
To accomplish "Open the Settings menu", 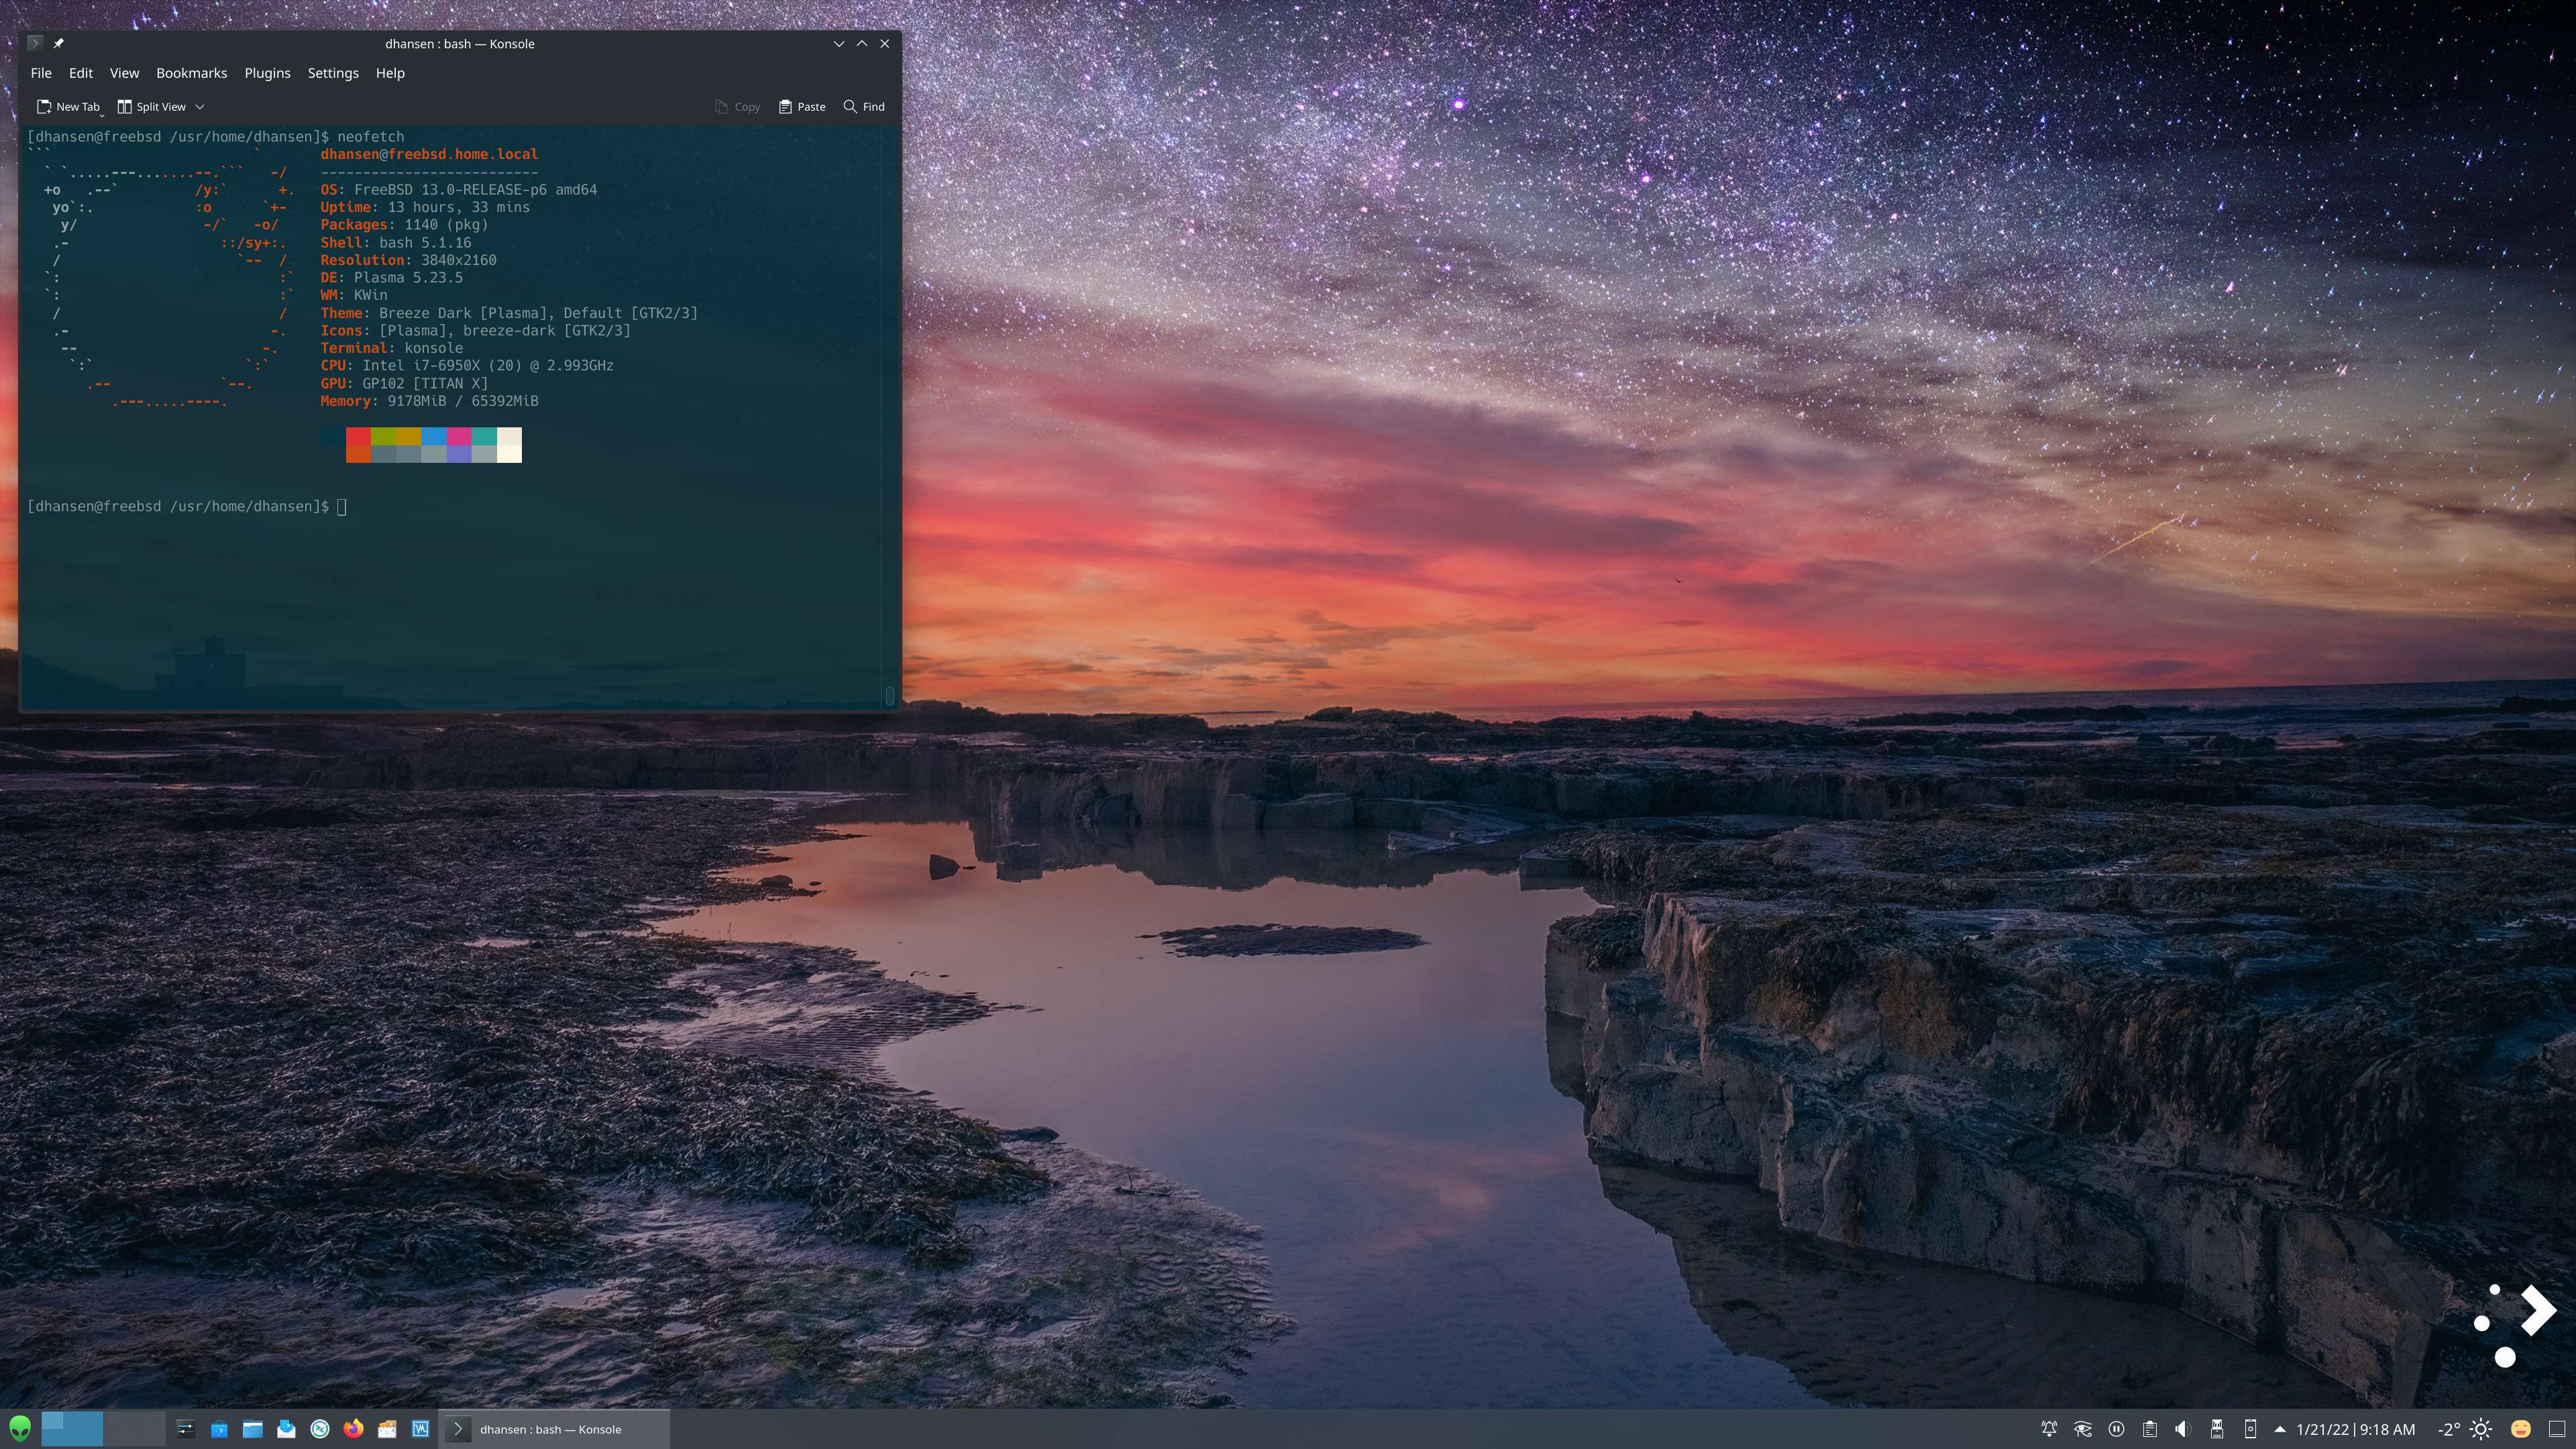I will [x=333, y=73].
